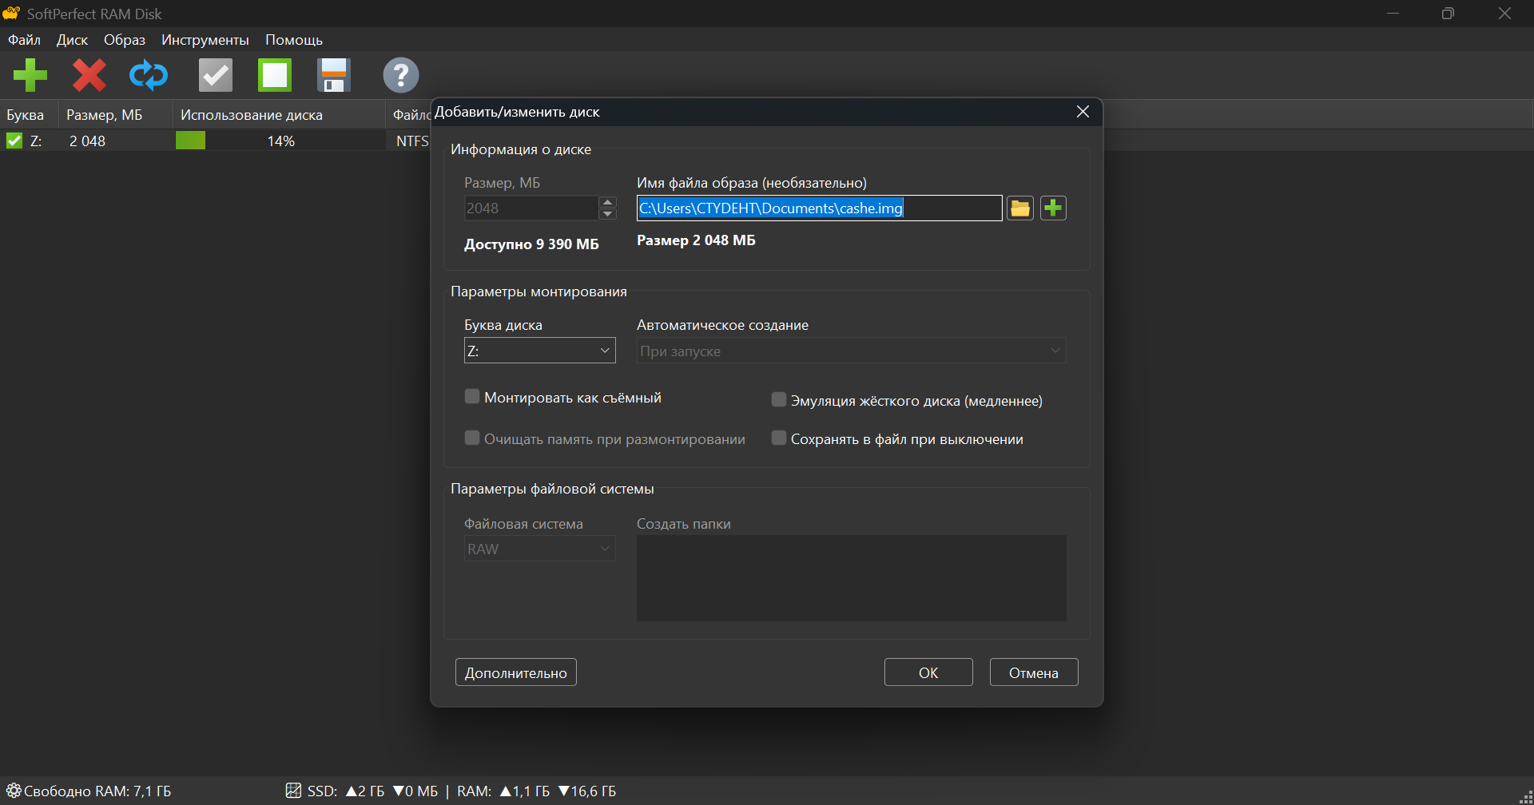Toggle Очищать память при размонтировании checkbox
Viewport: 1534px width, 805px height.
point(472,438)
